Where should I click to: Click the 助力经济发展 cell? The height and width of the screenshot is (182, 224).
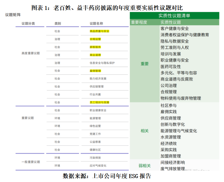click(x=98, y=79)
